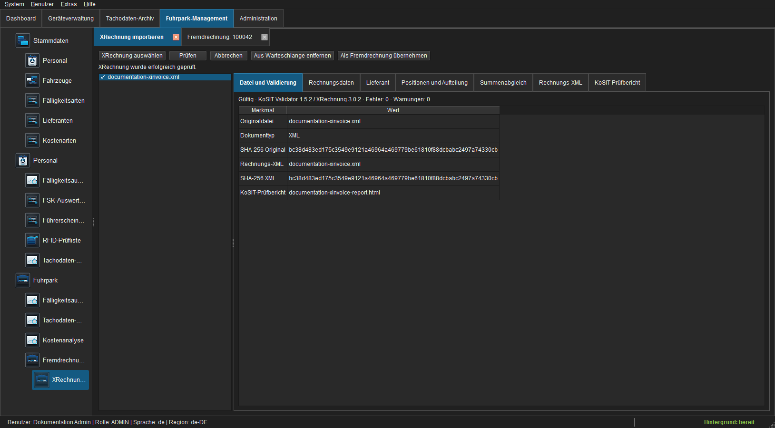Open the Stammdaten section icon

[x=23, y=40]
